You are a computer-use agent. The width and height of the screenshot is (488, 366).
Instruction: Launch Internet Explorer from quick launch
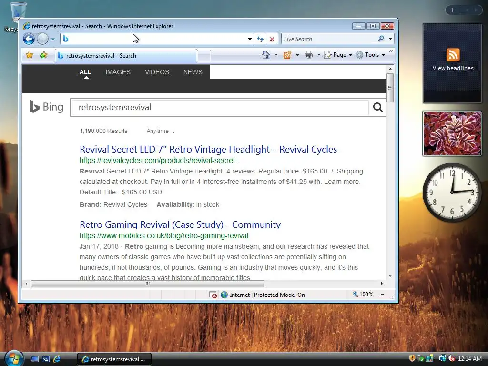click(57, 359)
